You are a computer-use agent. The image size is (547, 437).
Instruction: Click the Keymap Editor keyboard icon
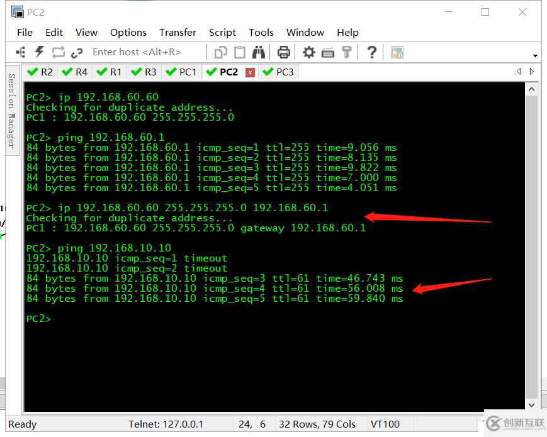tap(327, 53)
